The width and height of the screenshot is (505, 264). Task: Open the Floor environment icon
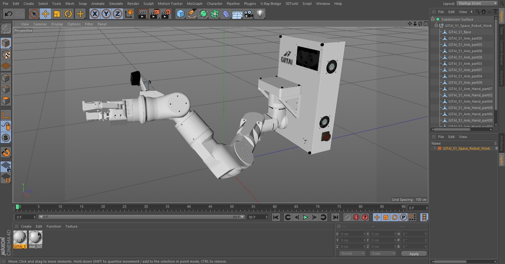(x=237, y=14)
